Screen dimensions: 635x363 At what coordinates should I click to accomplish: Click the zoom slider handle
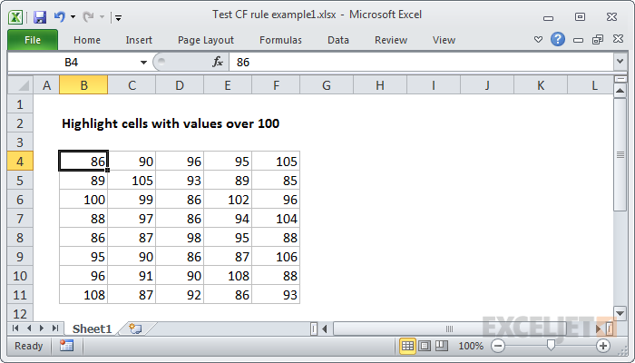point(551,346)
